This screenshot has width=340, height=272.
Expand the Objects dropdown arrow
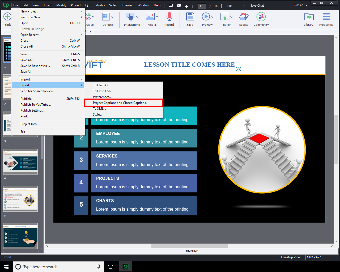112,17
